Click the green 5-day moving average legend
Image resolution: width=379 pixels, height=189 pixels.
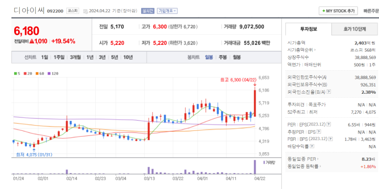pyautogui.click(x=17, y=73)
